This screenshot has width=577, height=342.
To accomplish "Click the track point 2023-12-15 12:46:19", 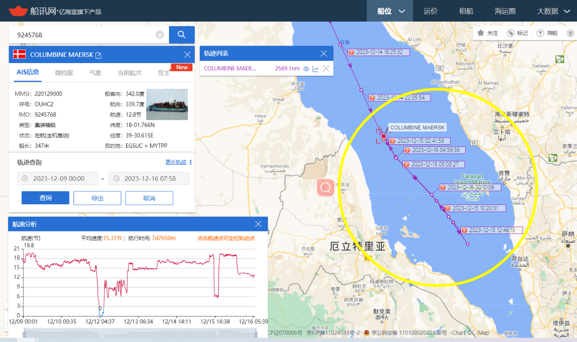I will point(492,230).
